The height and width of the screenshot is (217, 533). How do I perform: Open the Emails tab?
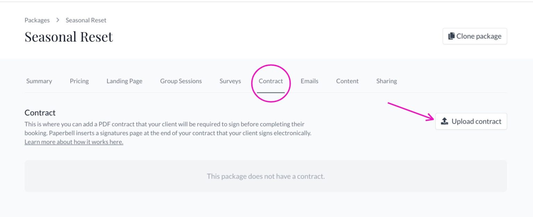click(310, 81)
